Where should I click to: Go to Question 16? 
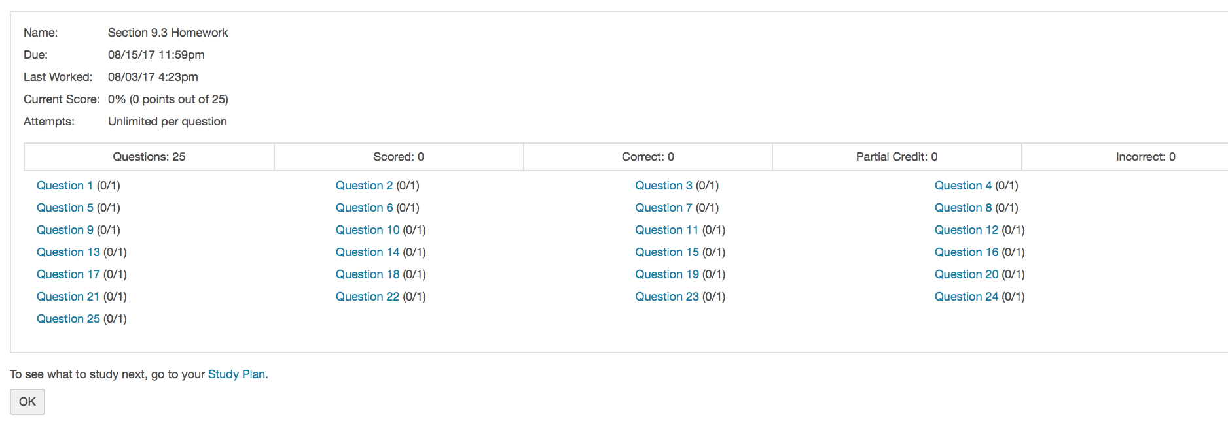click(966, 252)
